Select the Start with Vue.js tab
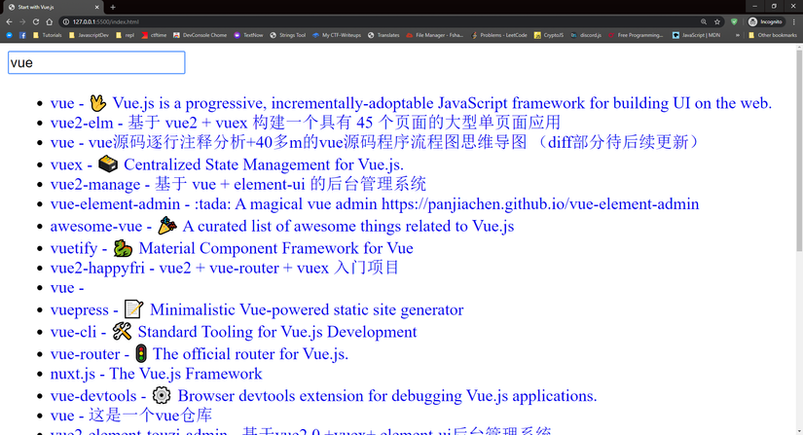This screenshot has width=803, height=435. pyautogui.click(x=52, y=7)
